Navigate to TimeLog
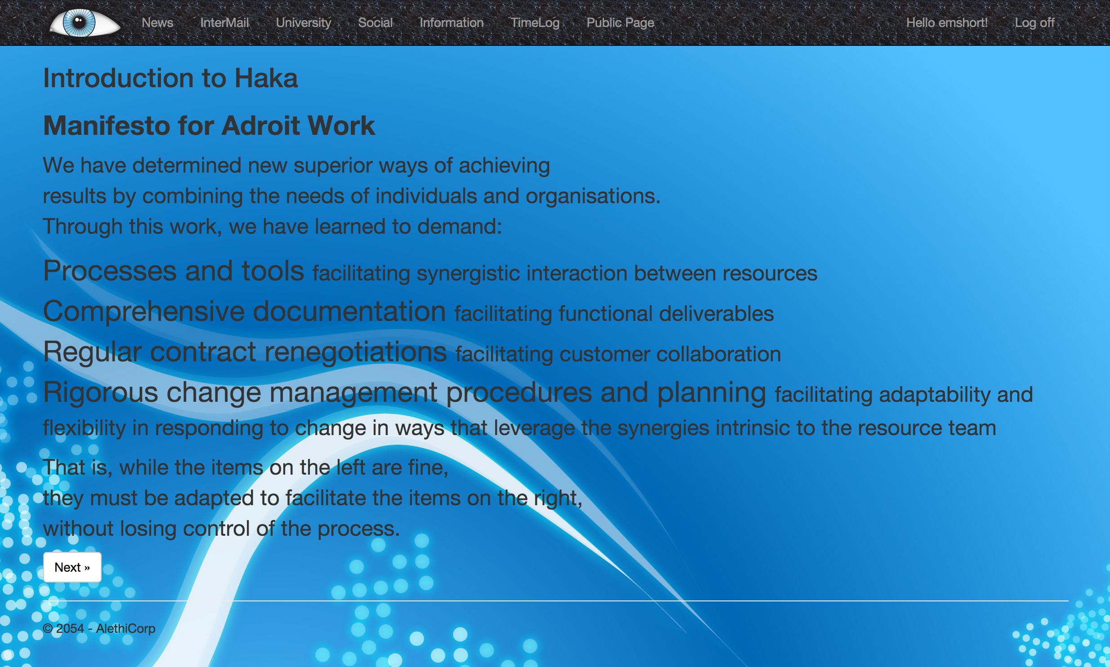1110x667 pixels. 535,22
